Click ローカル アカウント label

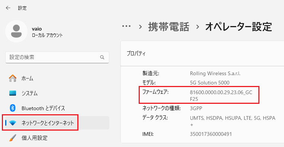point(47,35)
